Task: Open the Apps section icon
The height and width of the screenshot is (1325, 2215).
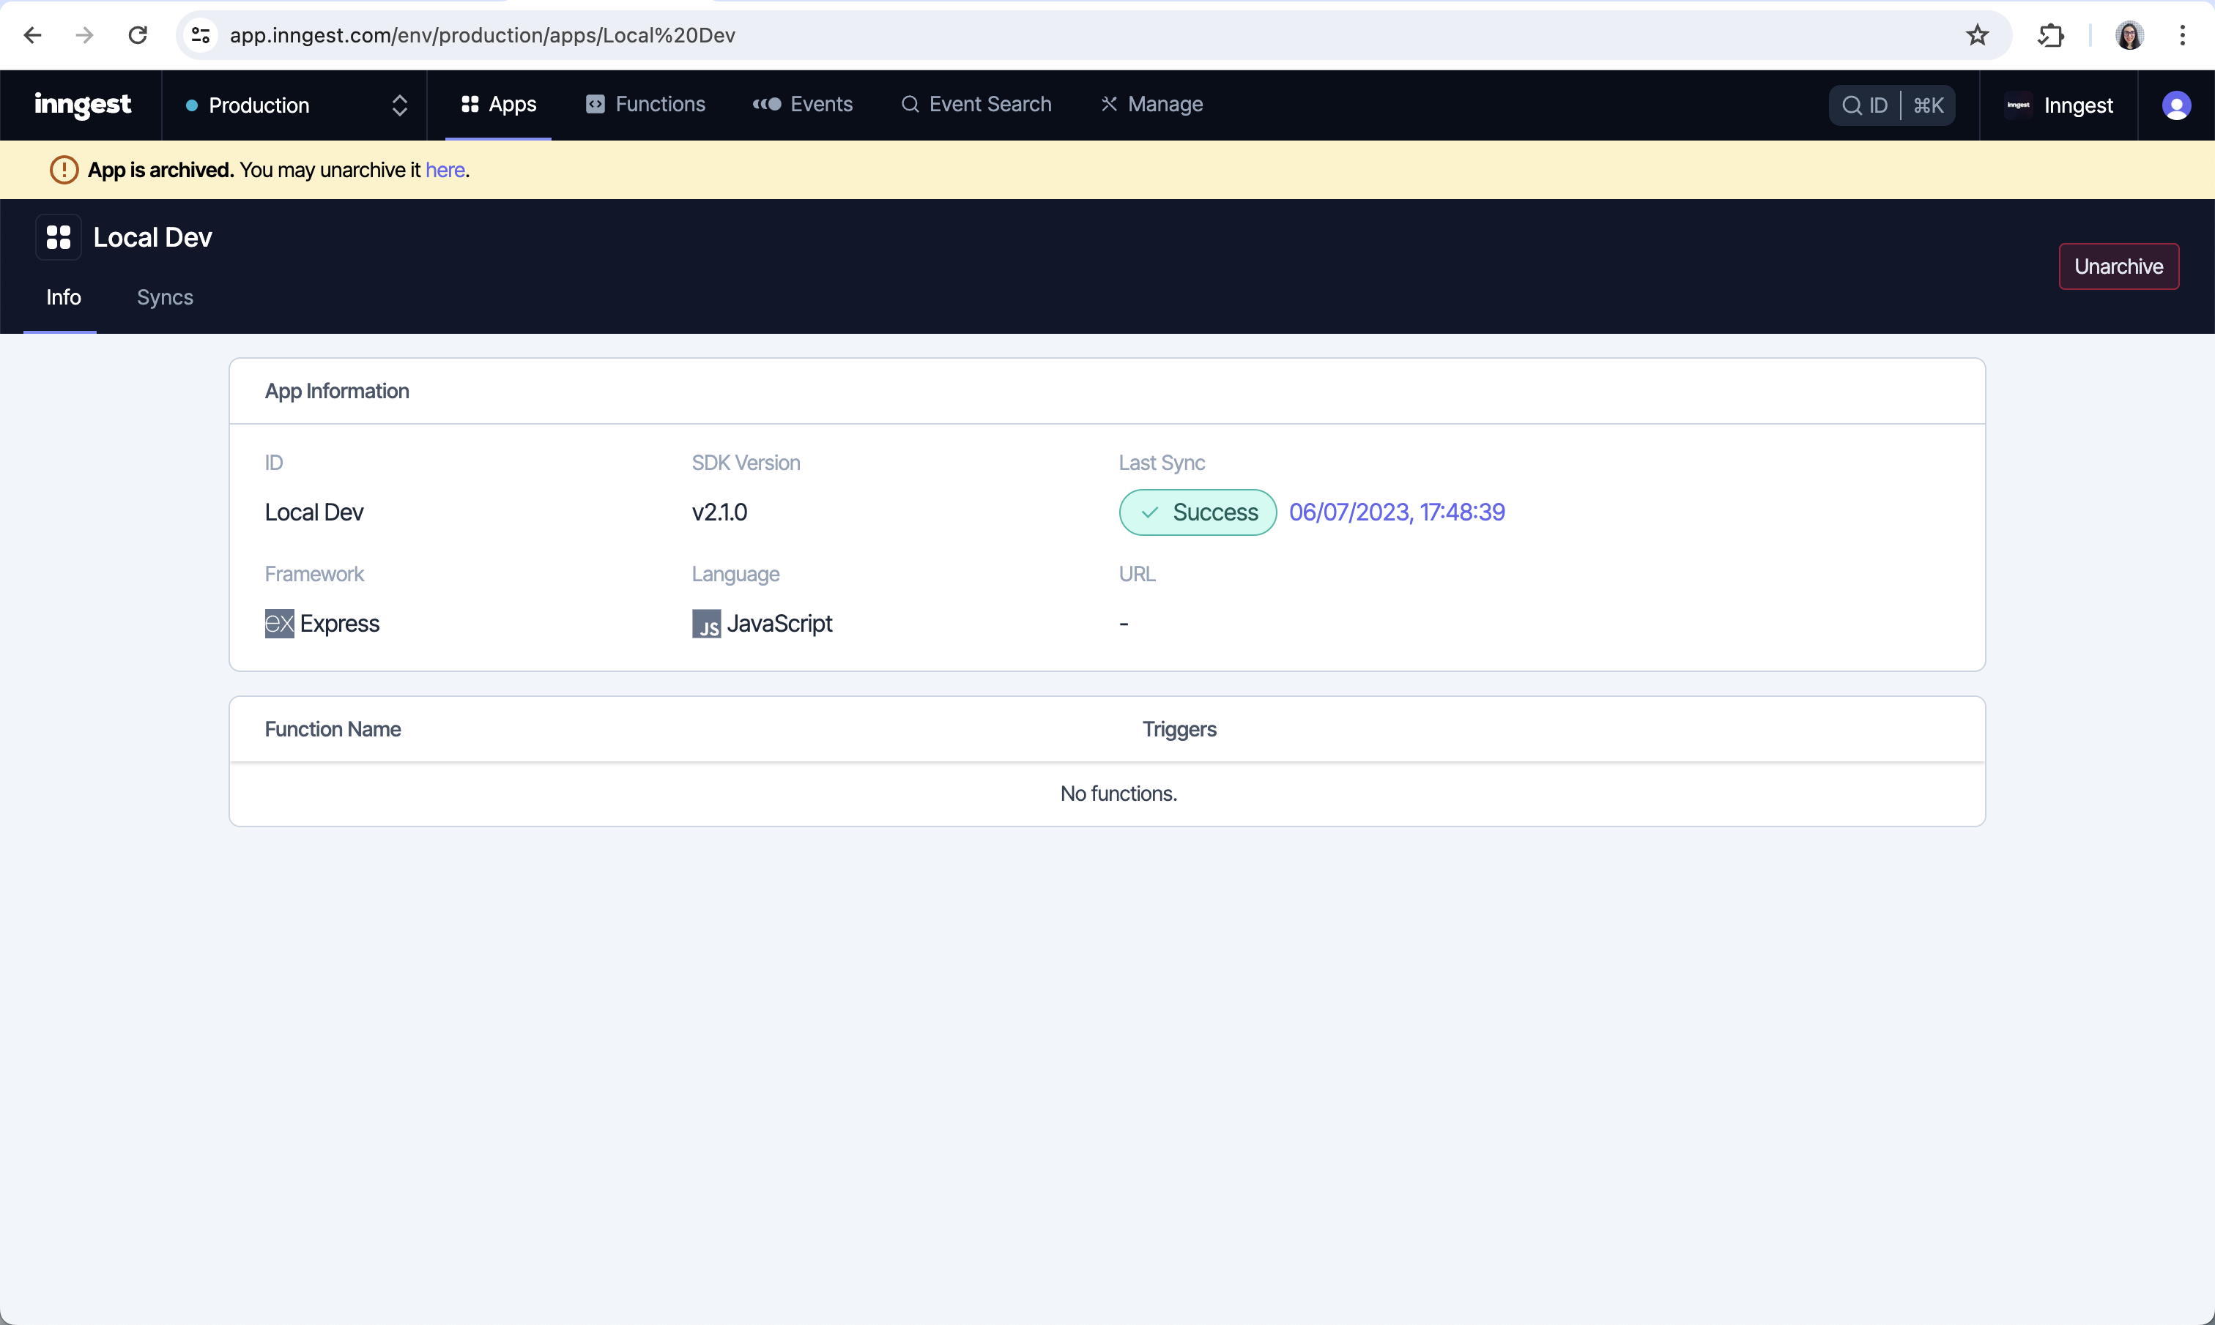Action: (x=472, y=105)
